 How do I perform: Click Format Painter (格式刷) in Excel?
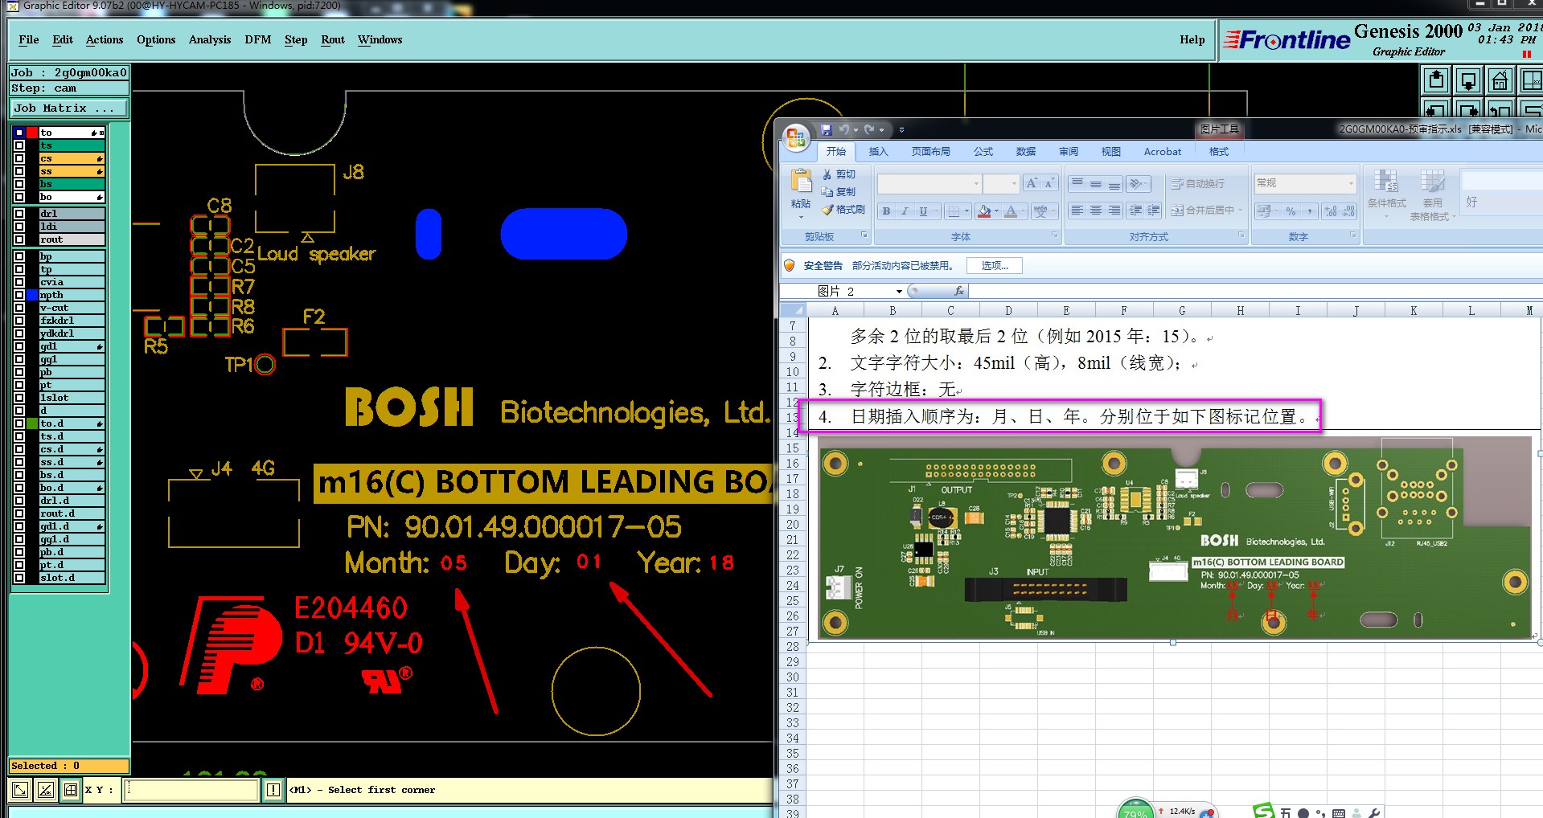[x=843, y=210]
